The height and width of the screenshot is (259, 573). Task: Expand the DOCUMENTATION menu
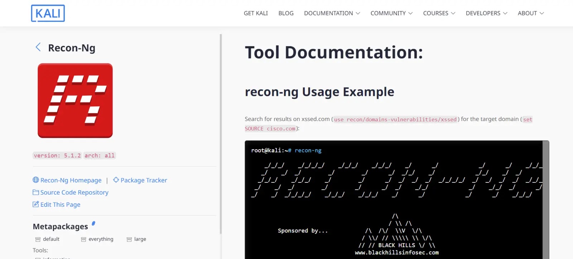pos(332,13)
